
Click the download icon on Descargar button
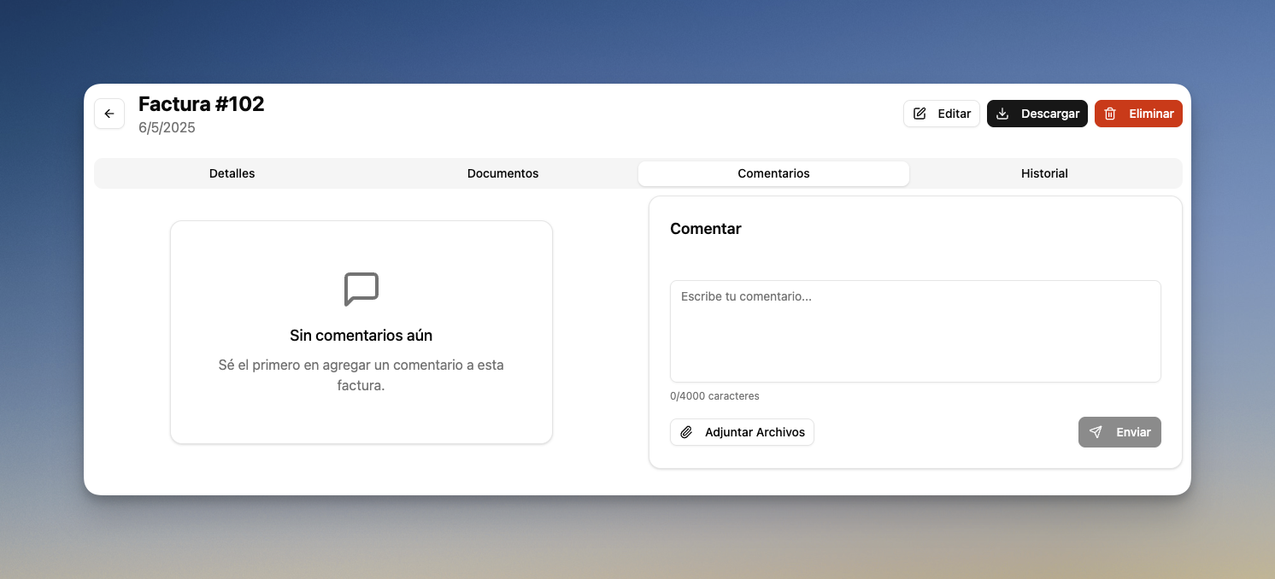tap(1002, 113)
